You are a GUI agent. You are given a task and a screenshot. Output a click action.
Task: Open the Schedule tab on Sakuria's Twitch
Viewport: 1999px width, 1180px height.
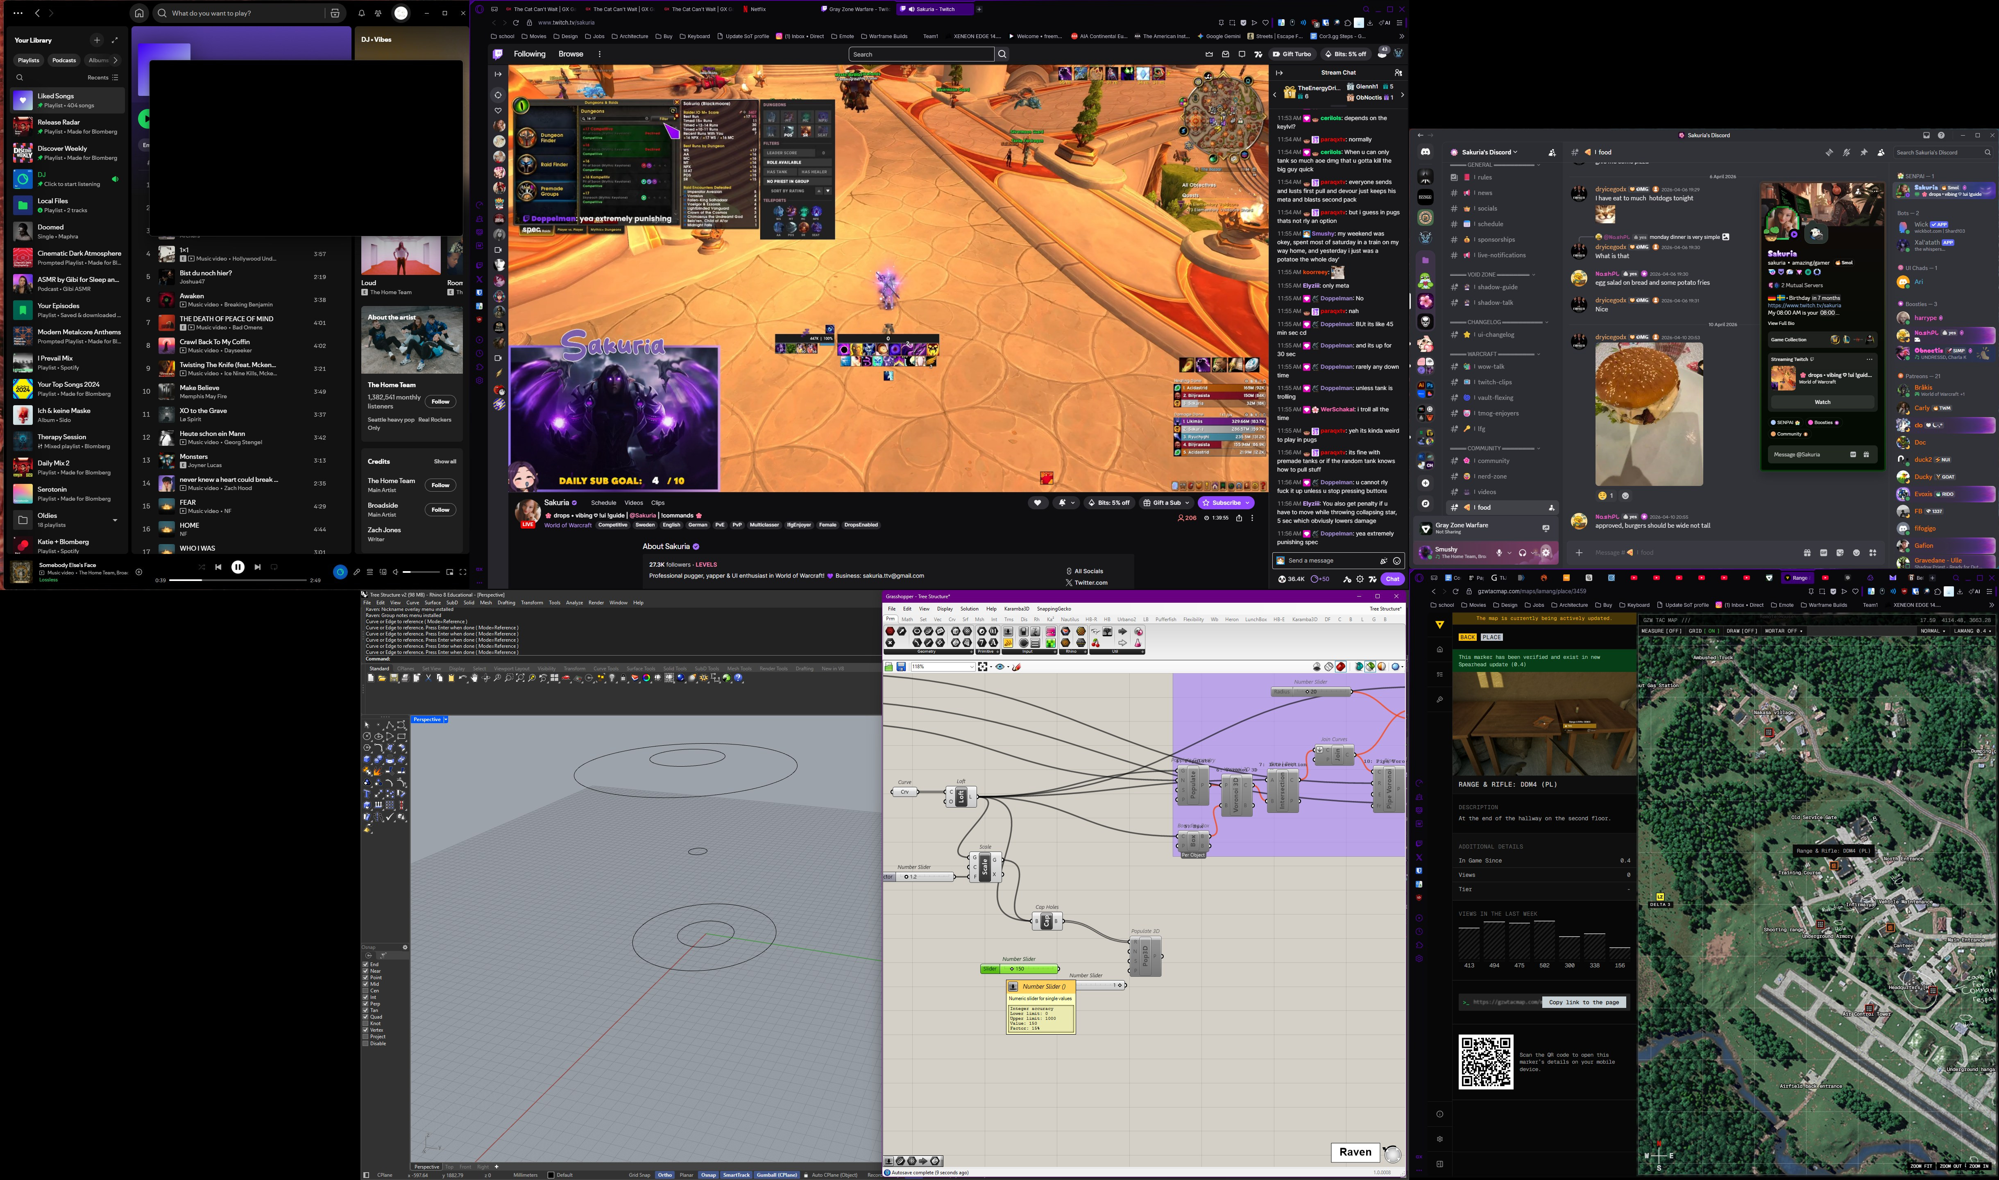[603, 503]
